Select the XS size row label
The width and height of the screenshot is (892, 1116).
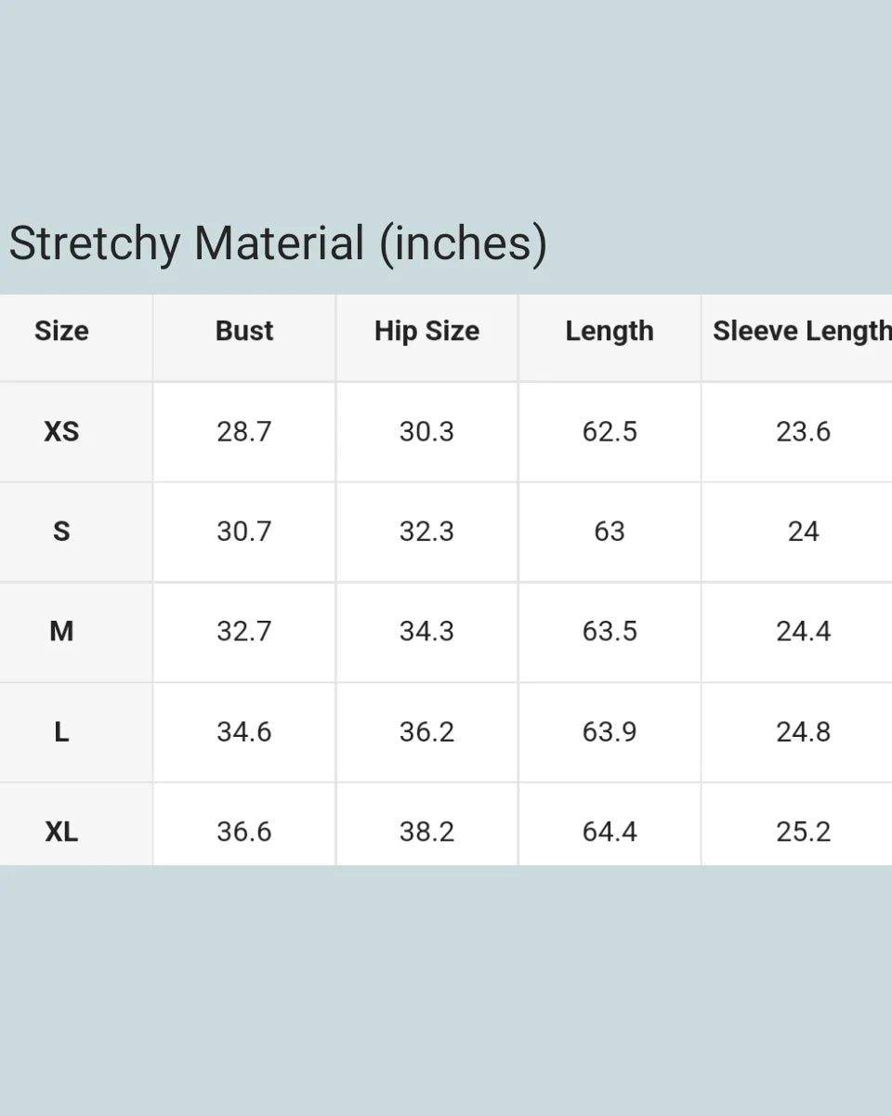pyautogui.click(x=61, y=432)
